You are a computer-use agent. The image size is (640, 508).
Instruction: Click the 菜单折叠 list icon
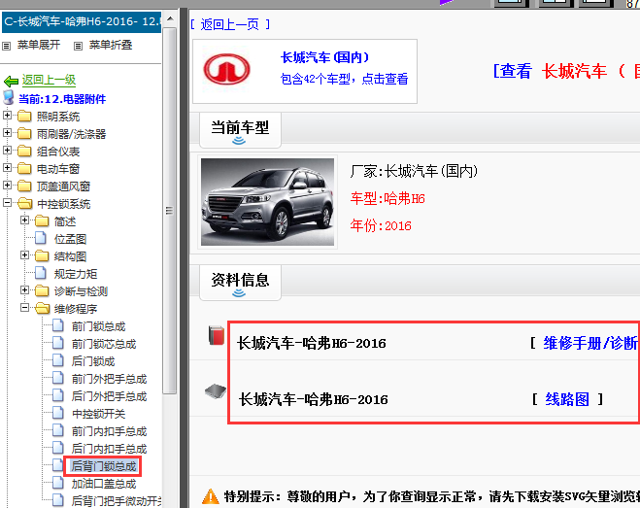[x=78, y=46]
